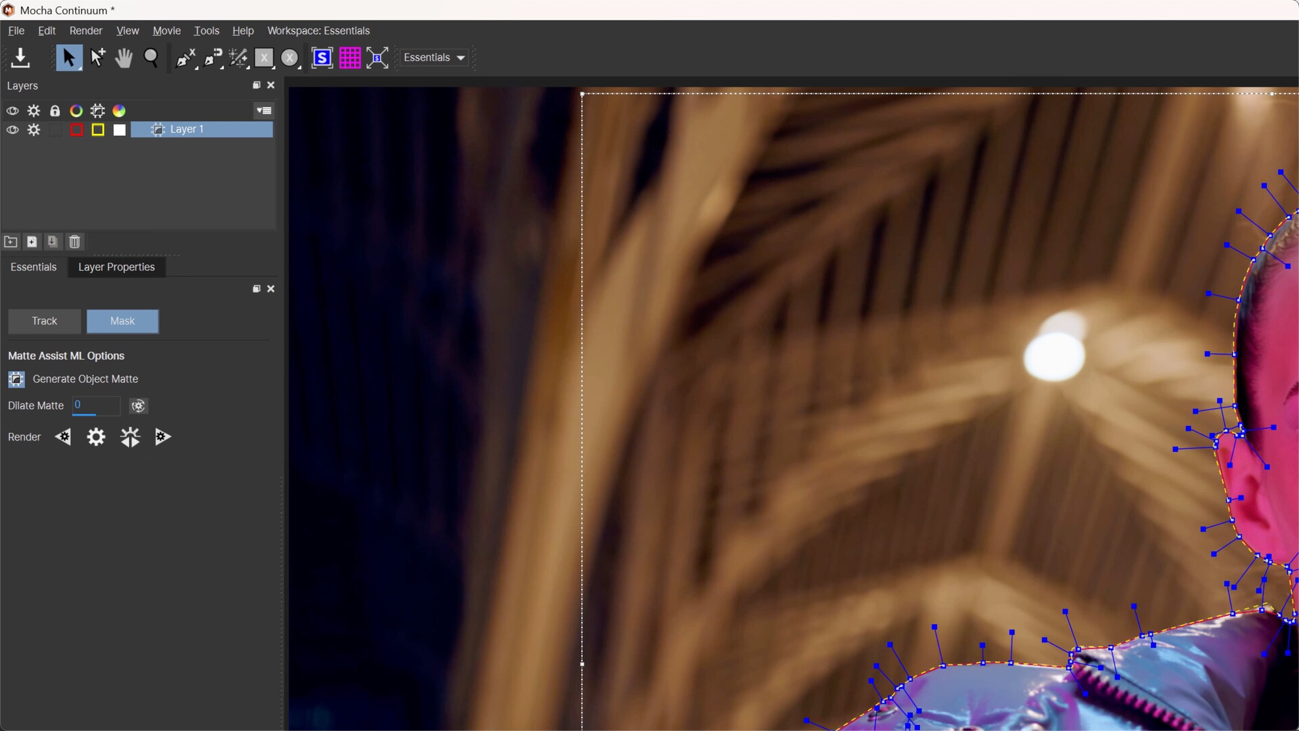This screenshot has height=731, width=1299.
Task: Open the Layers panel options menu button
Action: (x=264, y=110)
